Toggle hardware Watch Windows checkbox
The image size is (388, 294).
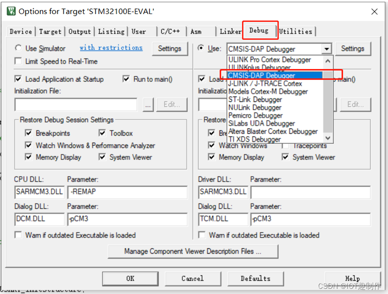click(x=211, y=145)
